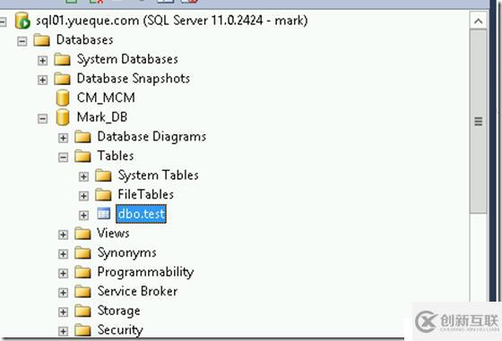Select the Database Snapshots label

(x=134, y=79)
